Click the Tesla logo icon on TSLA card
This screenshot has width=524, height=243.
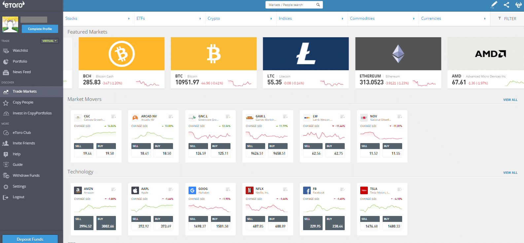(x=364, y=190)
